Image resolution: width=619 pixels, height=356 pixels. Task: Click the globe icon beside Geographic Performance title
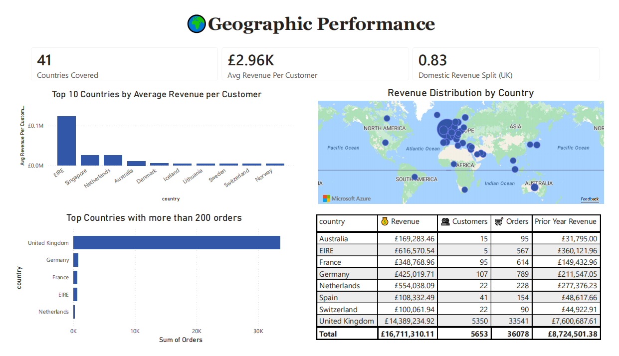point(197,24)
